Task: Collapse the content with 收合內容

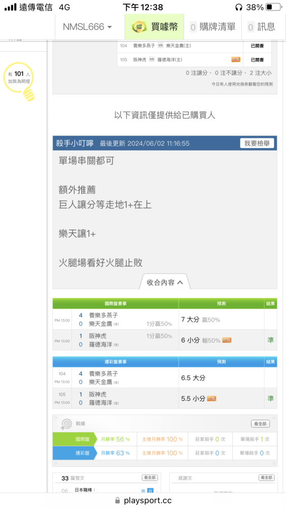Action: (x=165, y=282)
